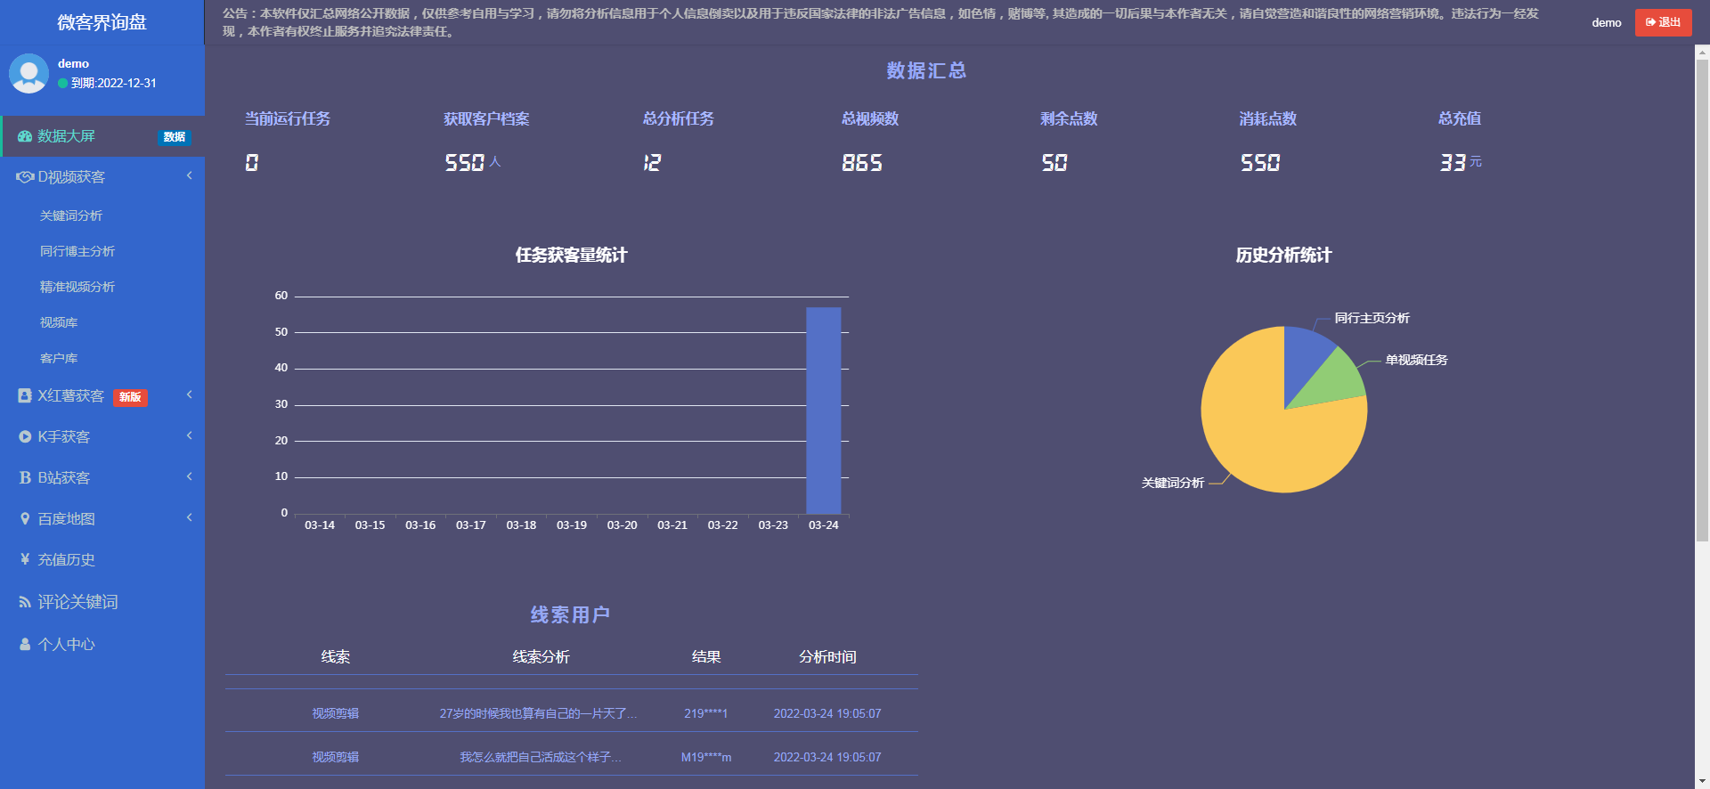Click the 分析时间 column header
The width and height of the screenshot is (1710, 789).
(x=827, y=656)
